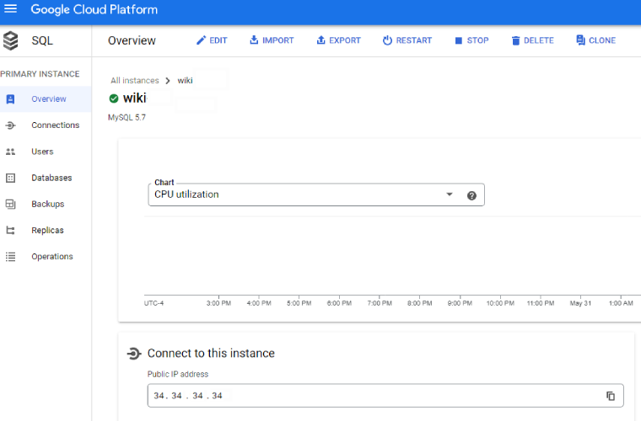Click the UTC-4 timezone label
The width and height of the screenshot is (641, 421).
click(x=154, y=303)
